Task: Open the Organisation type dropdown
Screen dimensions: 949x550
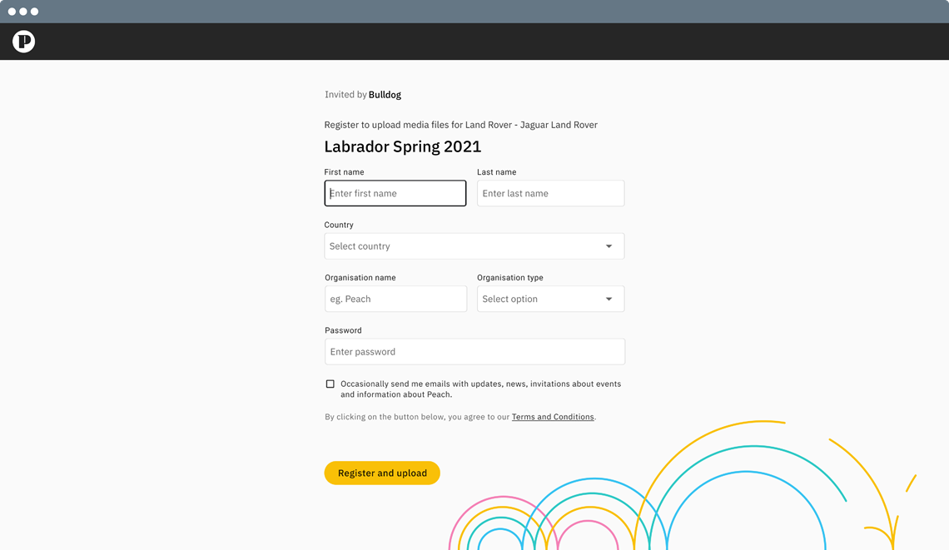Action: [x=551, y=299]
